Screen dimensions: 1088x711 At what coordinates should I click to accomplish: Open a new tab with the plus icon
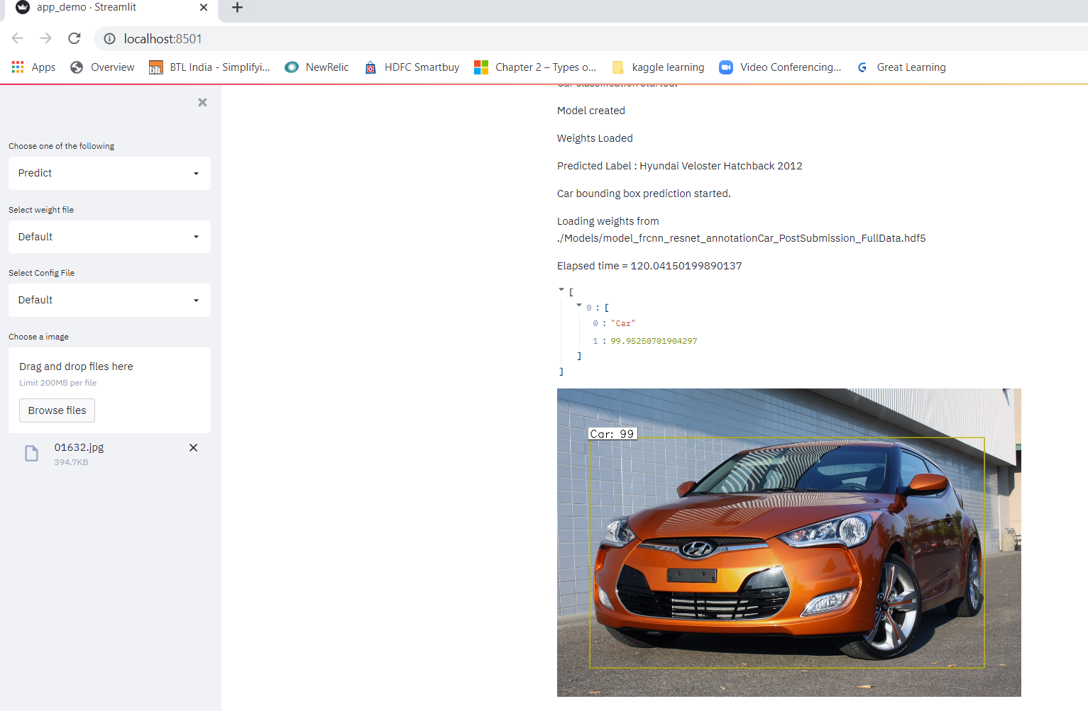[x=236, y=9]
